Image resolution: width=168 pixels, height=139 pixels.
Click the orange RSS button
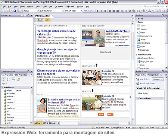101,114
